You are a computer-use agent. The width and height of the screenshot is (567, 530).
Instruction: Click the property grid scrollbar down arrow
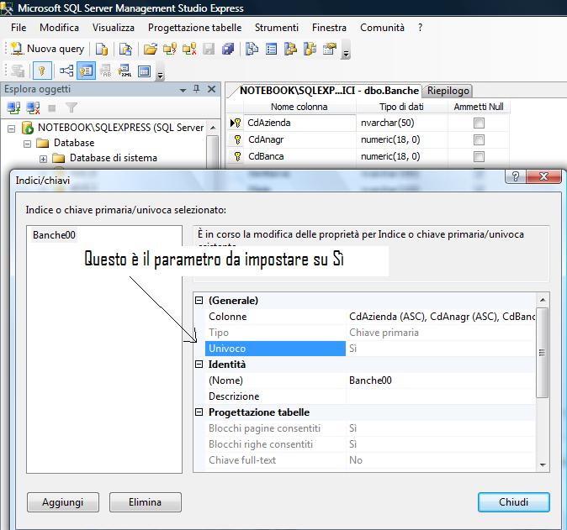pos(543,465)
